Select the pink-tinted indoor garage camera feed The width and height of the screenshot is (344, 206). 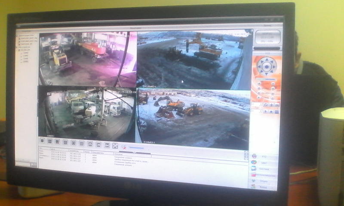[88, 59]
